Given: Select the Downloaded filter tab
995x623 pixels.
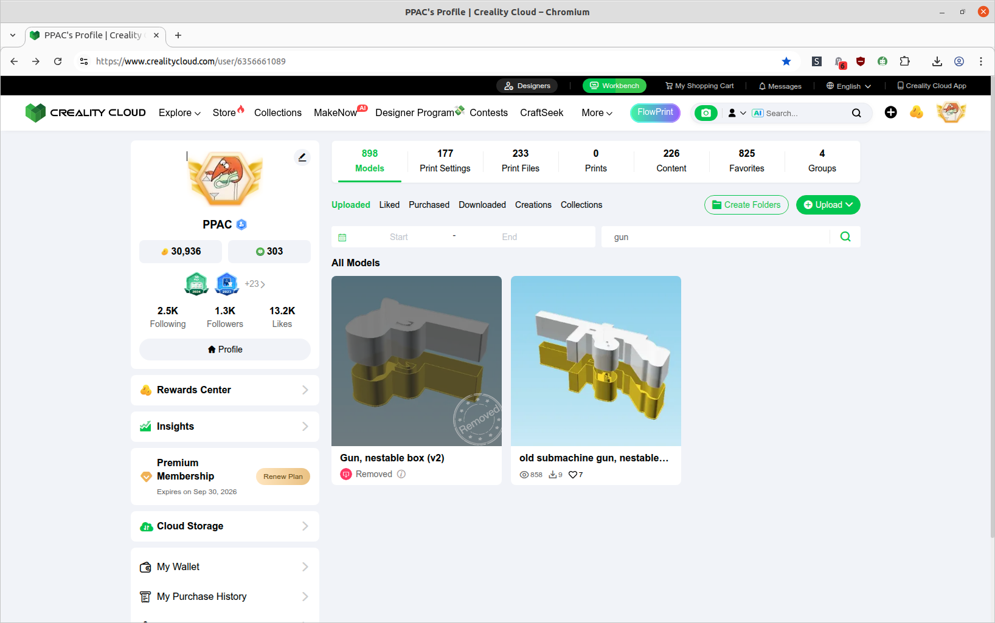Looking at the screenshot, I should (x=482, y=205).
